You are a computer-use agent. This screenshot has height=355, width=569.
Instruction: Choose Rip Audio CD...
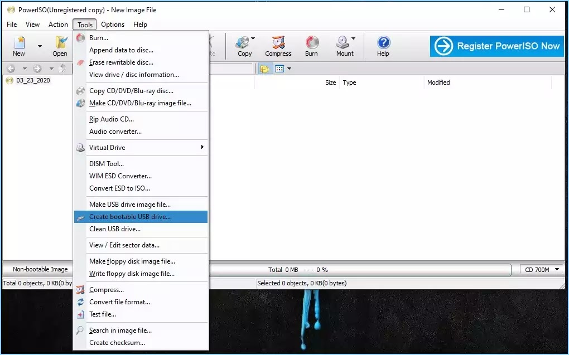pyautogui.click(x=141, y=119)
